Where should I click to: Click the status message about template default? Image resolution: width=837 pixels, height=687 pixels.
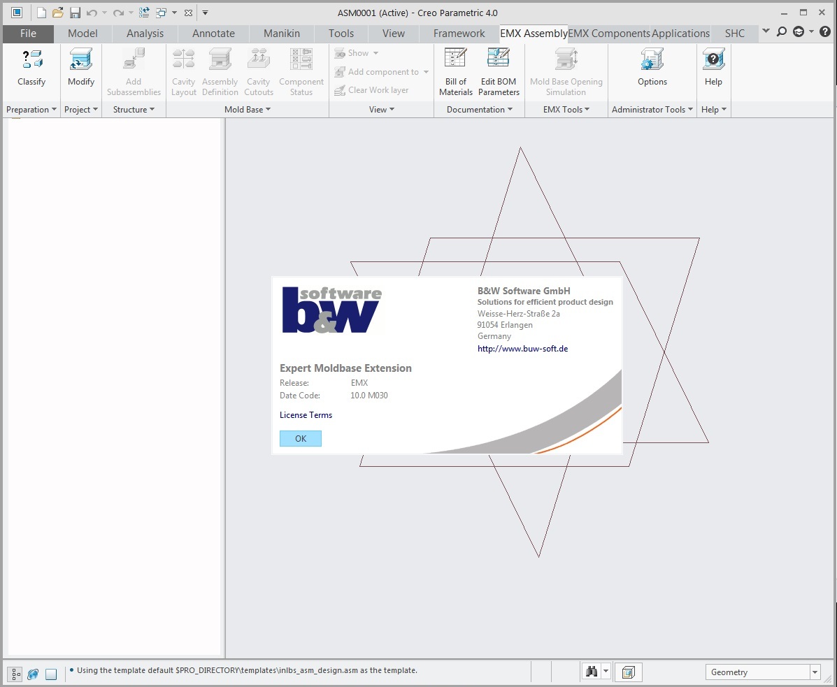[x=247, y=670]
